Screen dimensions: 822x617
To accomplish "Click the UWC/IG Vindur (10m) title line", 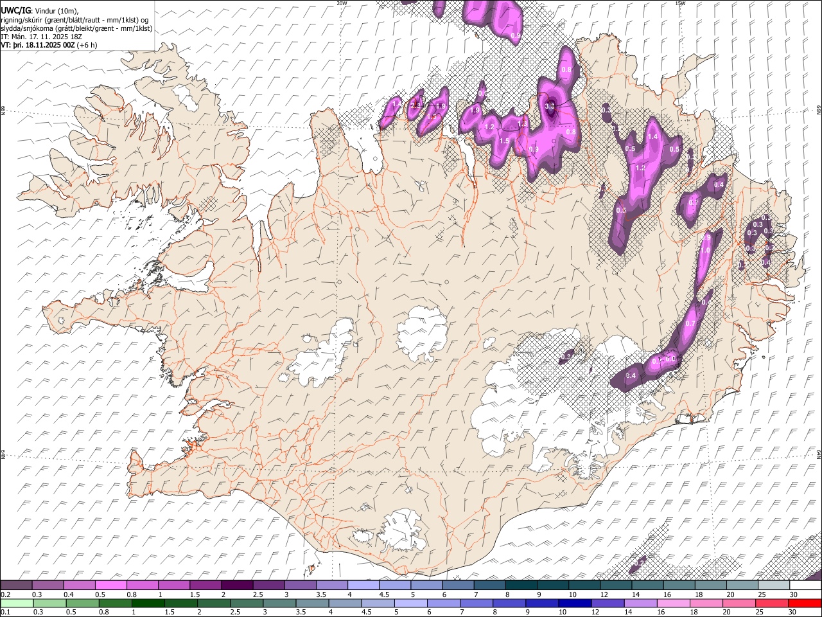I will [x=40, y=11].
